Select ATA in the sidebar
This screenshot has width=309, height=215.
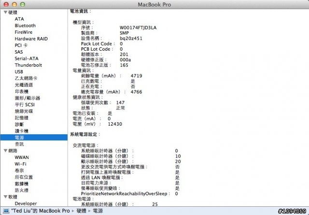[19, 19]
